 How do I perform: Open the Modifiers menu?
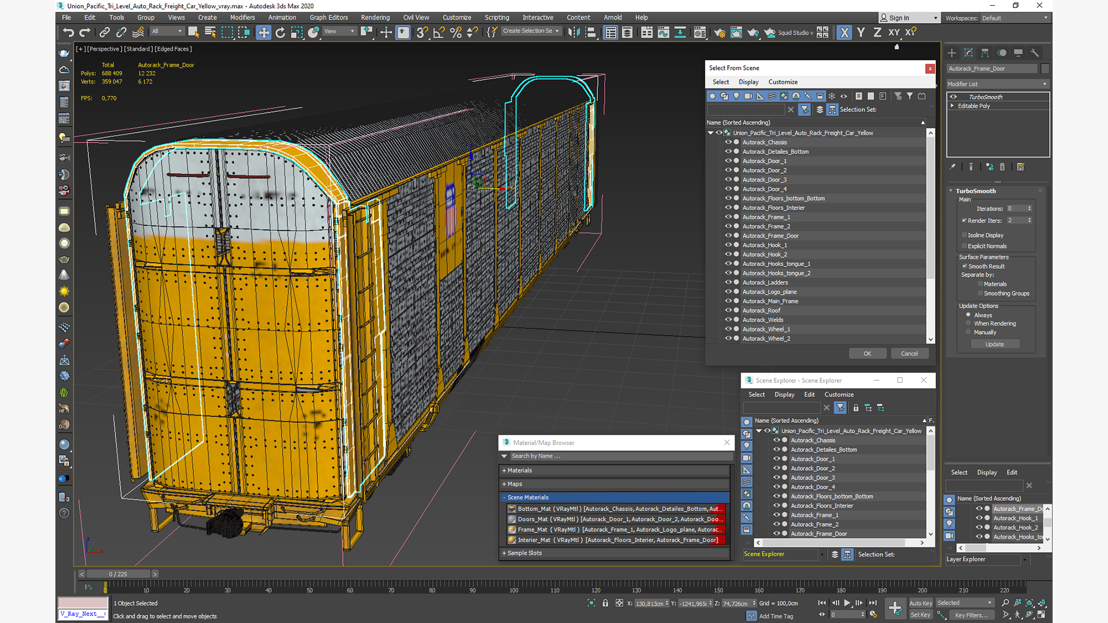click(x=242, y=18)
